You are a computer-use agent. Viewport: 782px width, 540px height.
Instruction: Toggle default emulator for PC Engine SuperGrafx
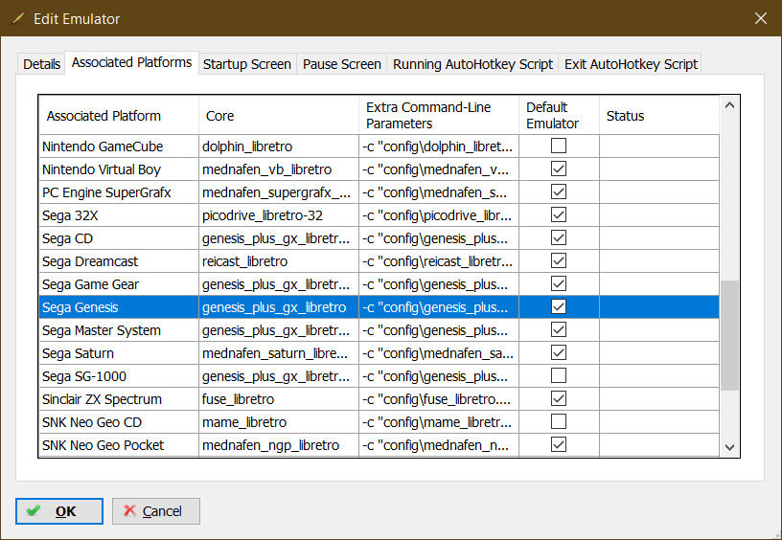tap(559, 191)
